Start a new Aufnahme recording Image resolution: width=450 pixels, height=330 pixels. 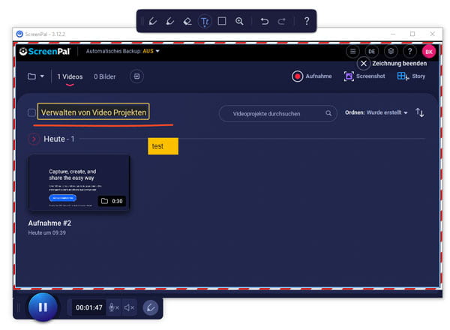pyautogui.click(x=312, y=76)
